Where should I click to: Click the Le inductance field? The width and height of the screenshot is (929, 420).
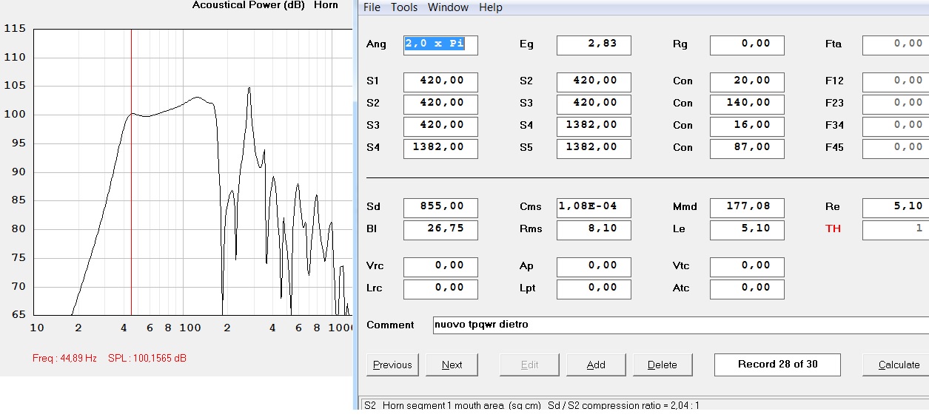(747, 229)
